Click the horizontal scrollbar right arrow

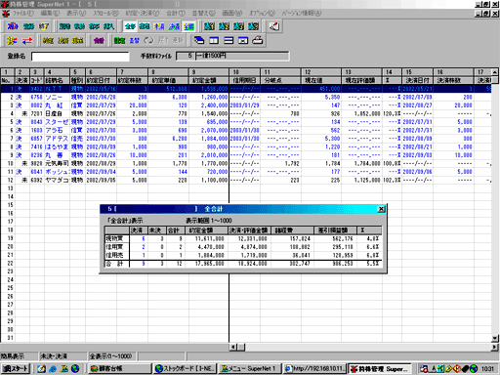coord(495,348)
